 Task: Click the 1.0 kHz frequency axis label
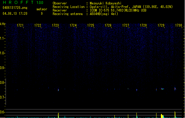(x=2, y=53)
